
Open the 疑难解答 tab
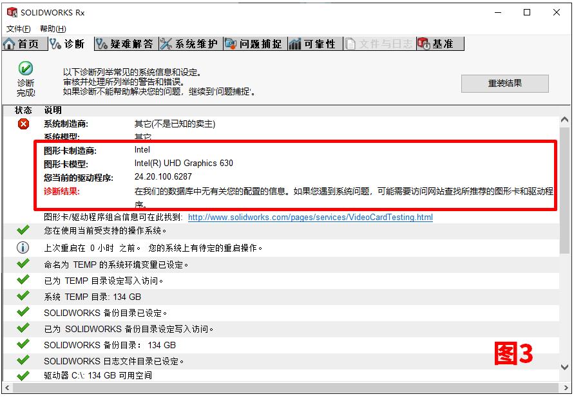click(126, 44)
